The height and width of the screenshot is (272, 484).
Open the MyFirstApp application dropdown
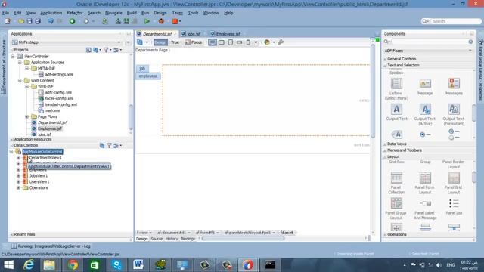pos(119,42)
